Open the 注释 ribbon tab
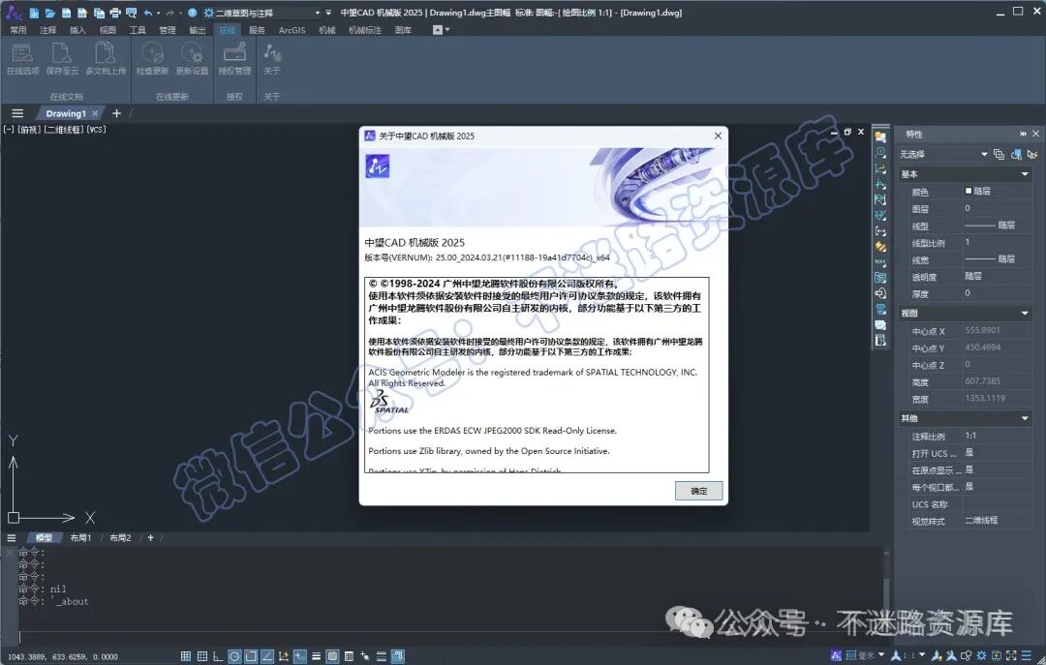The width and height of the screenshot is (1046, 665). 48,30
